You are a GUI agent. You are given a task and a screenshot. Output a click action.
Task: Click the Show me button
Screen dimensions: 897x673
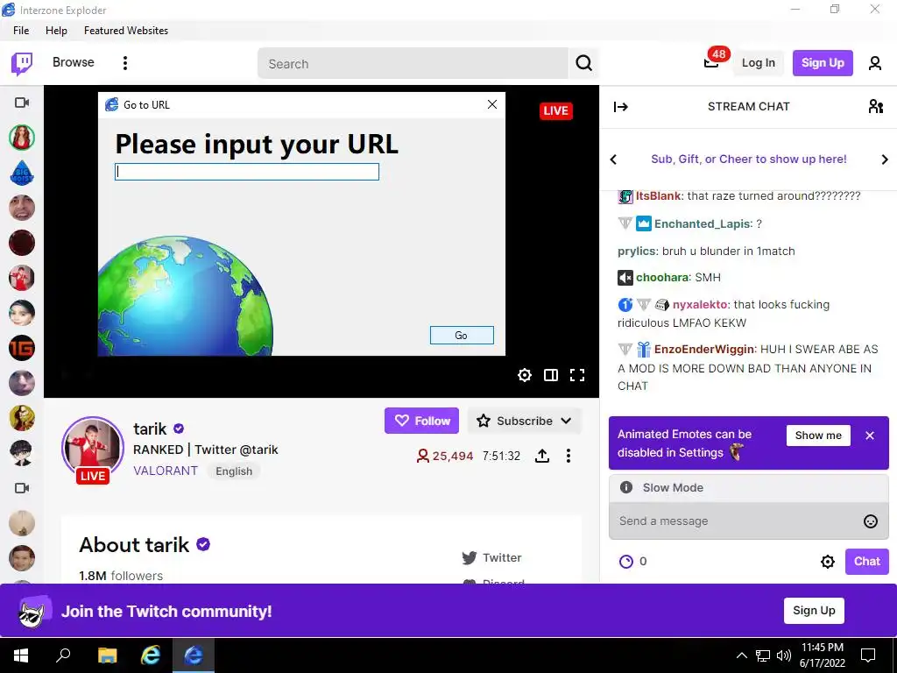(818, 436)
